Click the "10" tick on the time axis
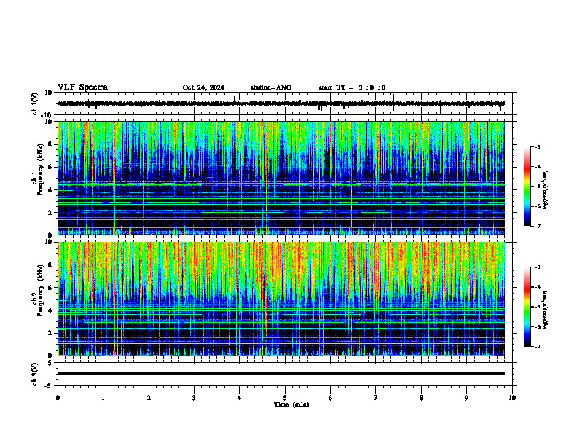Viewport: 577px width, 446px height. click(x=512, y=398)
